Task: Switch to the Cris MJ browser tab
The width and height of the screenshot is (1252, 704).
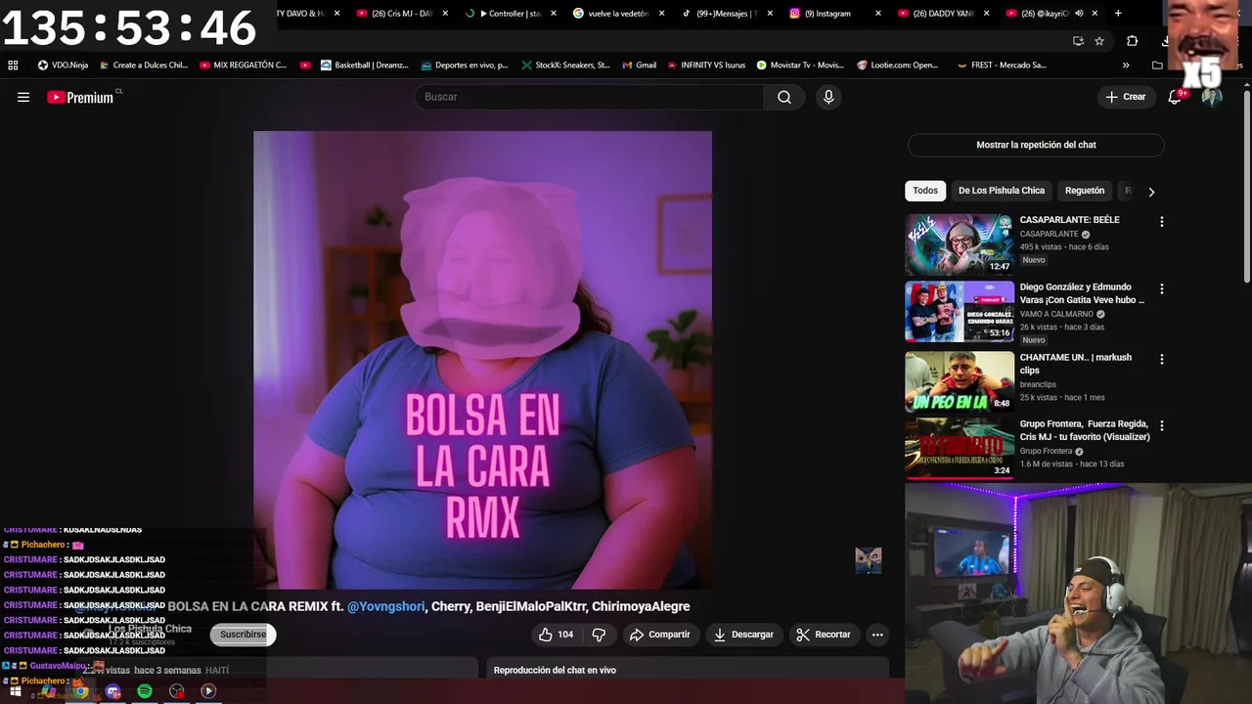Action: (x=402, y=14)
